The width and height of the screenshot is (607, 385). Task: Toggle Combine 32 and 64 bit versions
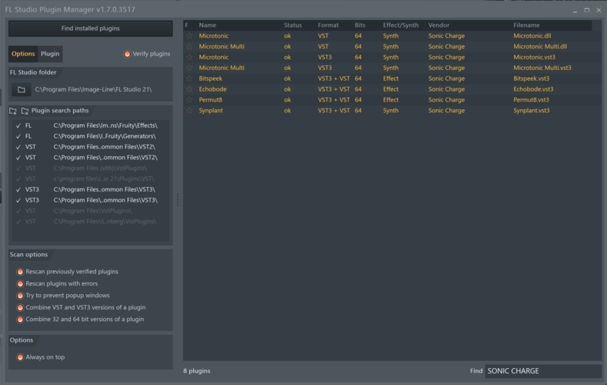tap(20, 320)
